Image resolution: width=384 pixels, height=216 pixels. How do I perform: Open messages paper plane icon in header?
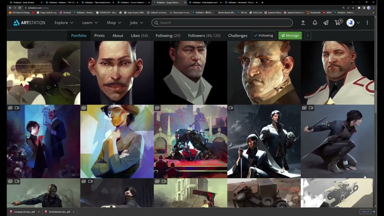click(326, 22)
